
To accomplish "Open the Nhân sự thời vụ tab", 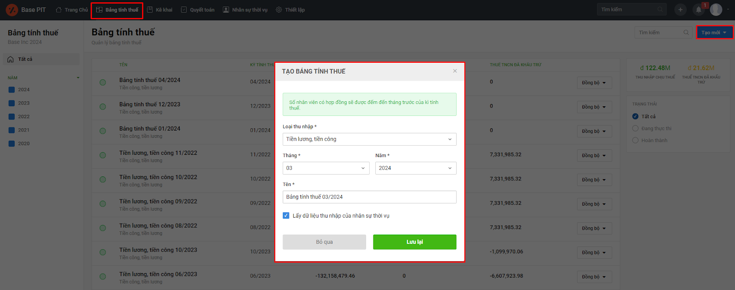I will click(x=245, y=10).
